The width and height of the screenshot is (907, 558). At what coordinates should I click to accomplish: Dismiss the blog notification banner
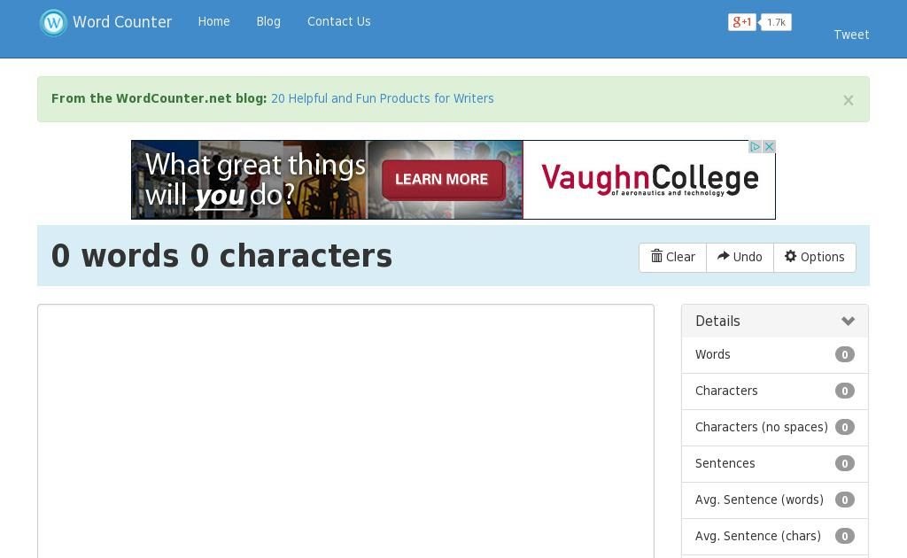pyautogui.click(x=848, y=100)
